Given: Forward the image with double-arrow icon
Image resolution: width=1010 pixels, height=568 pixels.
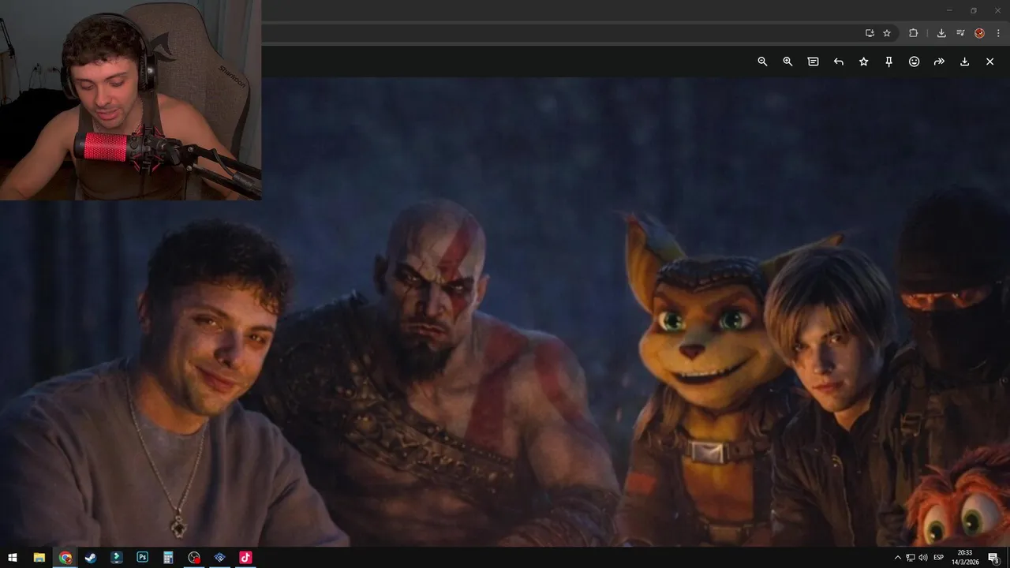Looking at the screenshot, I should tap(939, 62).
